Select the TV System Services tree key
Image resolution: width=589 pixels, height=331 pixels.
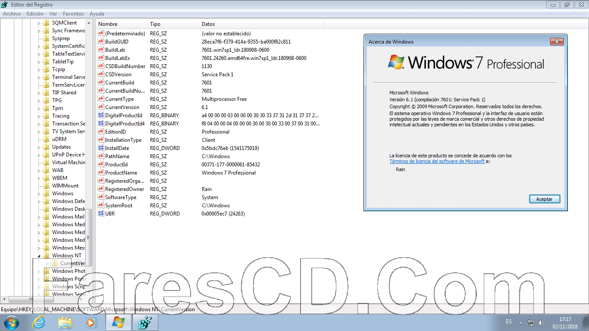(x=69, y=131)
